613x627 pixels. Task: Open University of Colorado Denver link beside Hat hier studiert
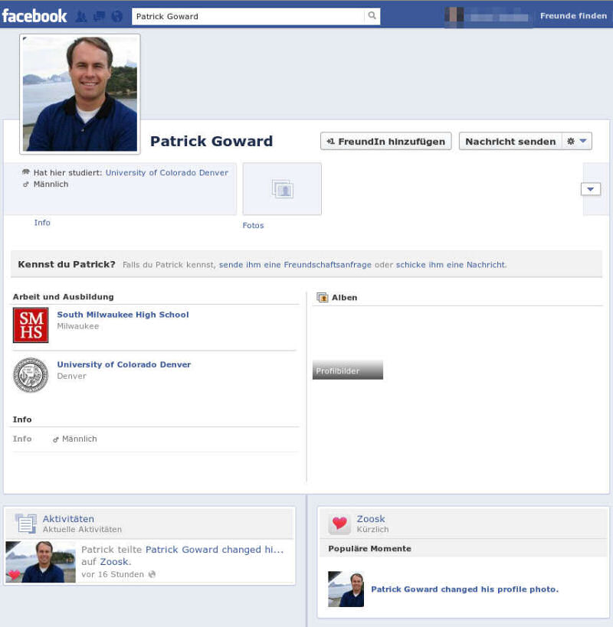tap(167, 173)
